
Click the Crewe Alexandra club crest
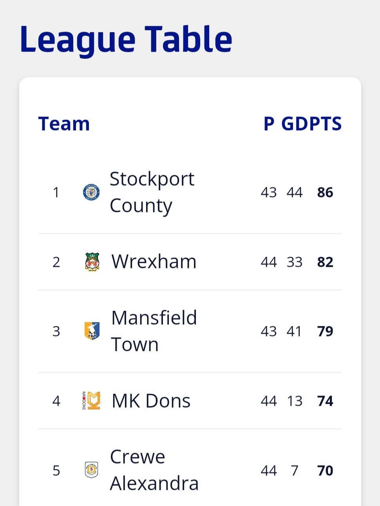(92, 470)
